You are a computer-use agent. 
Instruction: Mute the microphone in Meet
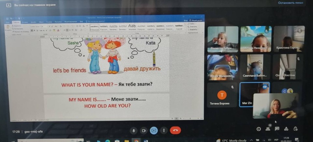point(133,130)
